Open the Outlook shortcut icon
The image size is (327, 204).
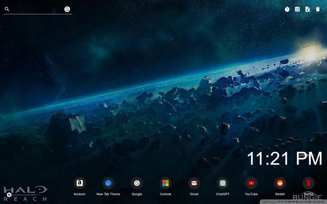166,183
